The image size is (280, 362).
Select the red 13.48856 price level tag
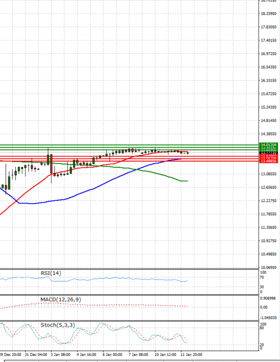point(268,161)
